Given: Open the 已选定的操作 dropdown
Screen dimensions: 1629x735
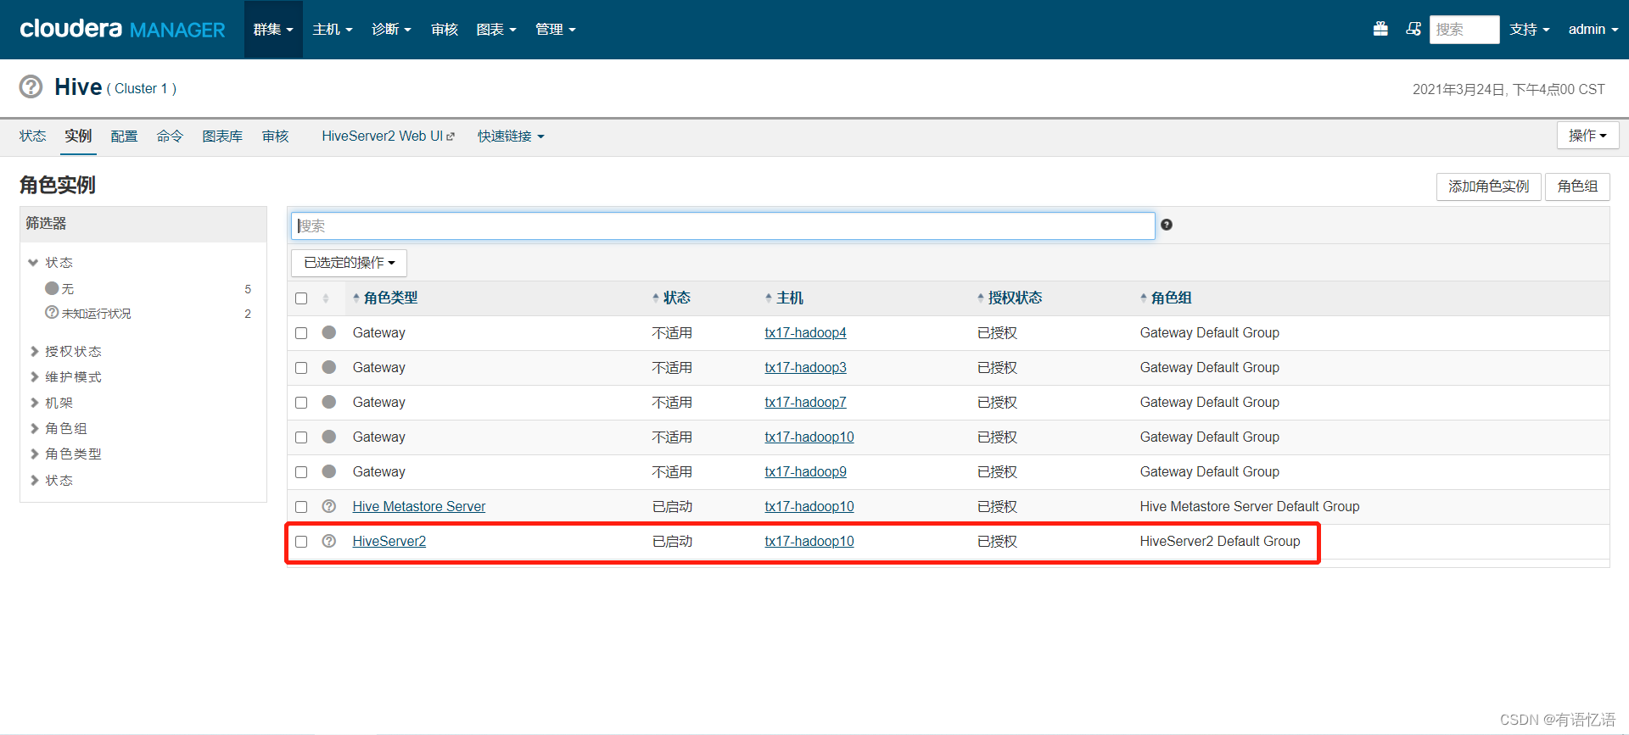Looking at the screenshot, I should (350, 263).
